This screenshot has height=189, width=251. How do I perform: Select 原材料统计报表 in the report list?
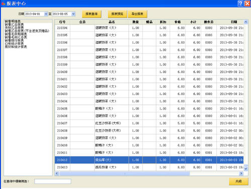(x=16, y=47)
